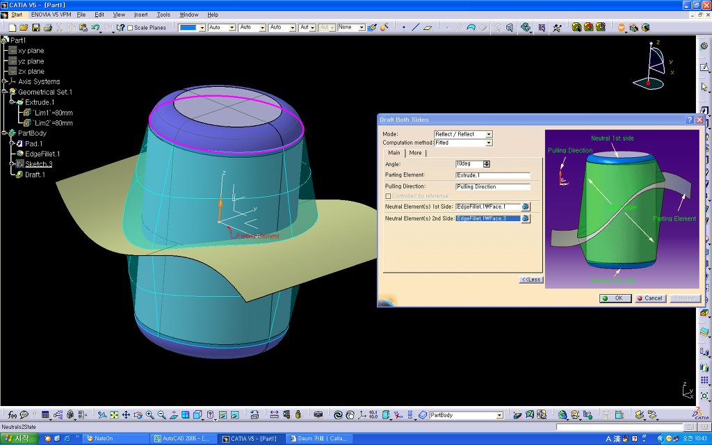Click the Zoom In magnifier icon
Screen dimensions: 712x445
(x=149, y=415)
